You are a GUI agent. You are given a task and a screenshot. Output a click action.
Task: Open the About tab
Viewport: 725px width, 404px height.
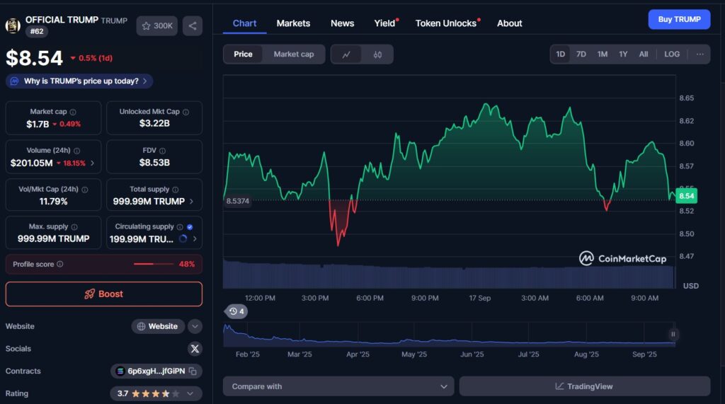[510, 23]
